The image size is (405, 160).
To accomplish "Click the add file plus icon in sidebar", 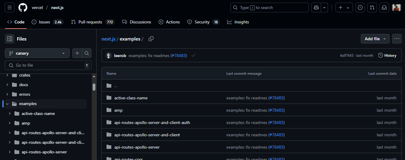I will (x=77, y=53).
